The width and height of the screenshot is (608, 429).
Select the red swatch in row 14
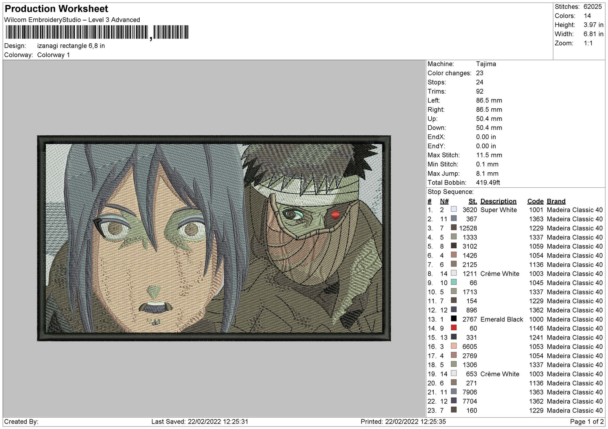coord(454,328)
